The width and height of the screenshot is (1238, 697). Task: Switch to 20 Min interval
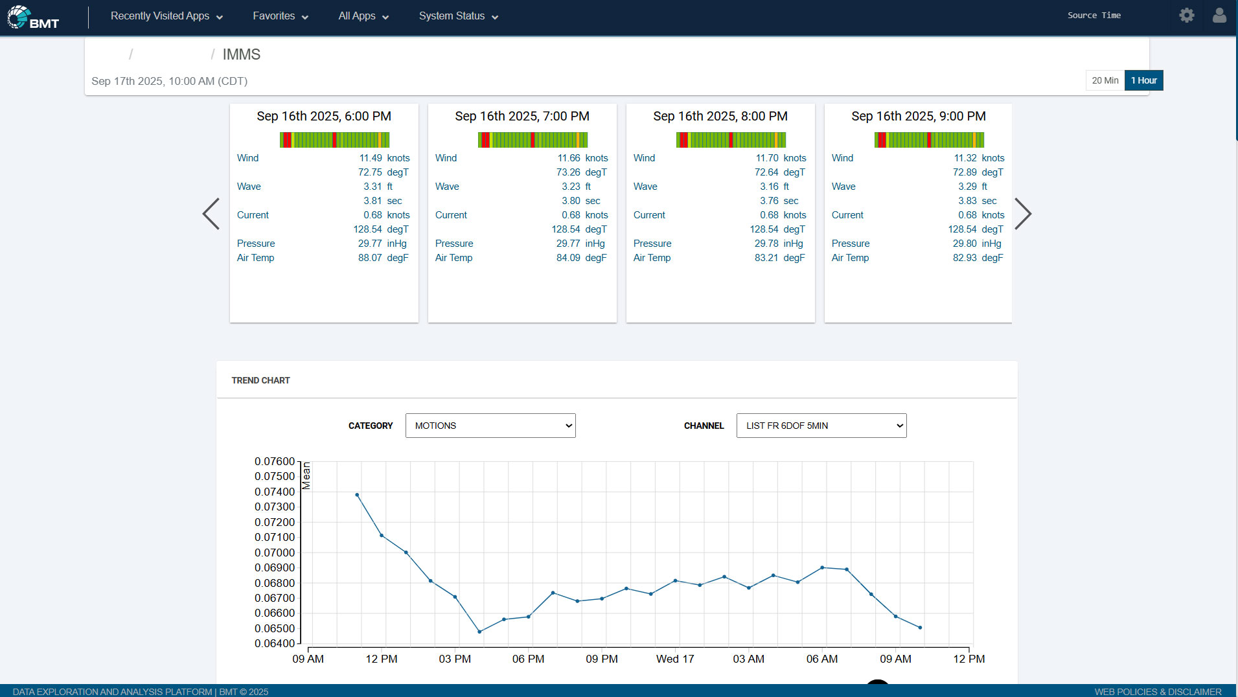tap(1105, 80)
